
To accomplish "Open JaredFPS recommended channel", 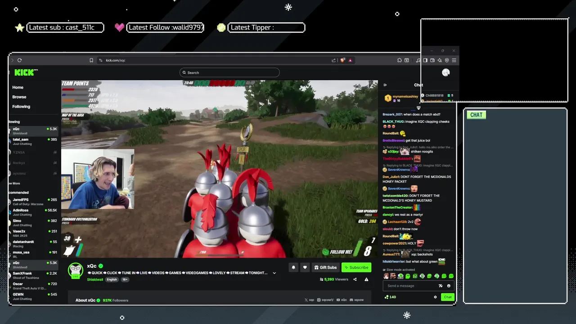I will click(34, 201).
